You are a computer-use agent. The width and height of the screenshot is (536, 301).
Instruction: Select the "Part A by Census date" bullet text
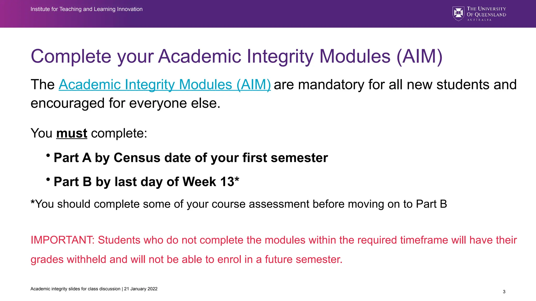191,158
